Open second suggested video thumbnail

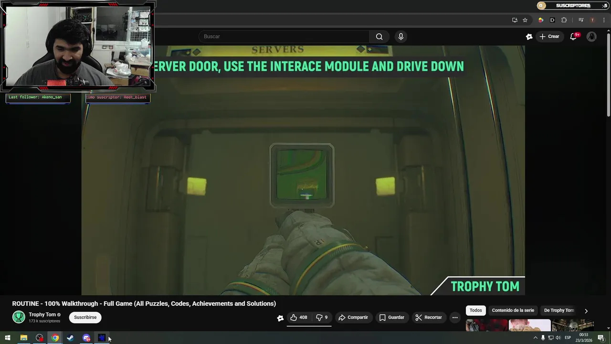[529, 325]
